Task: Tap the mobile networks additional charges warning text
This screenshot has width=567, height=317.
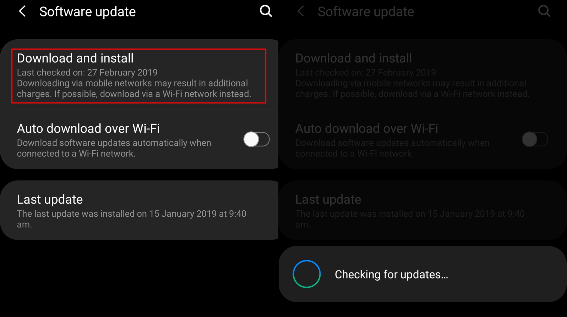Action: coord(134,89)
